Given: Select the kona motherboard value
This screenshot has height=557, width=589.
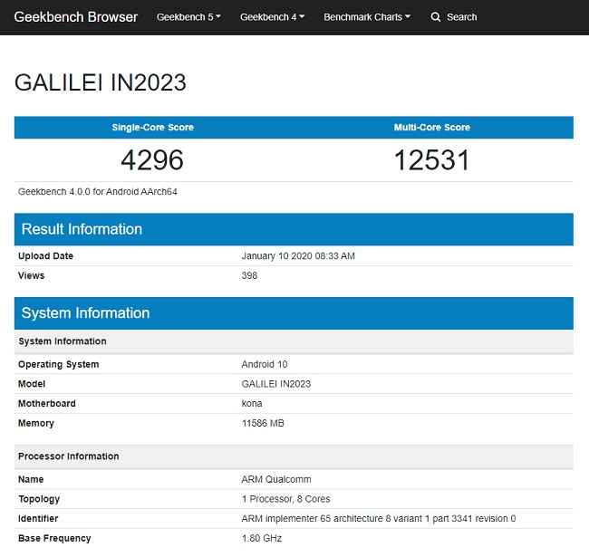Looking at the screenshot, I should pos(252,404).
